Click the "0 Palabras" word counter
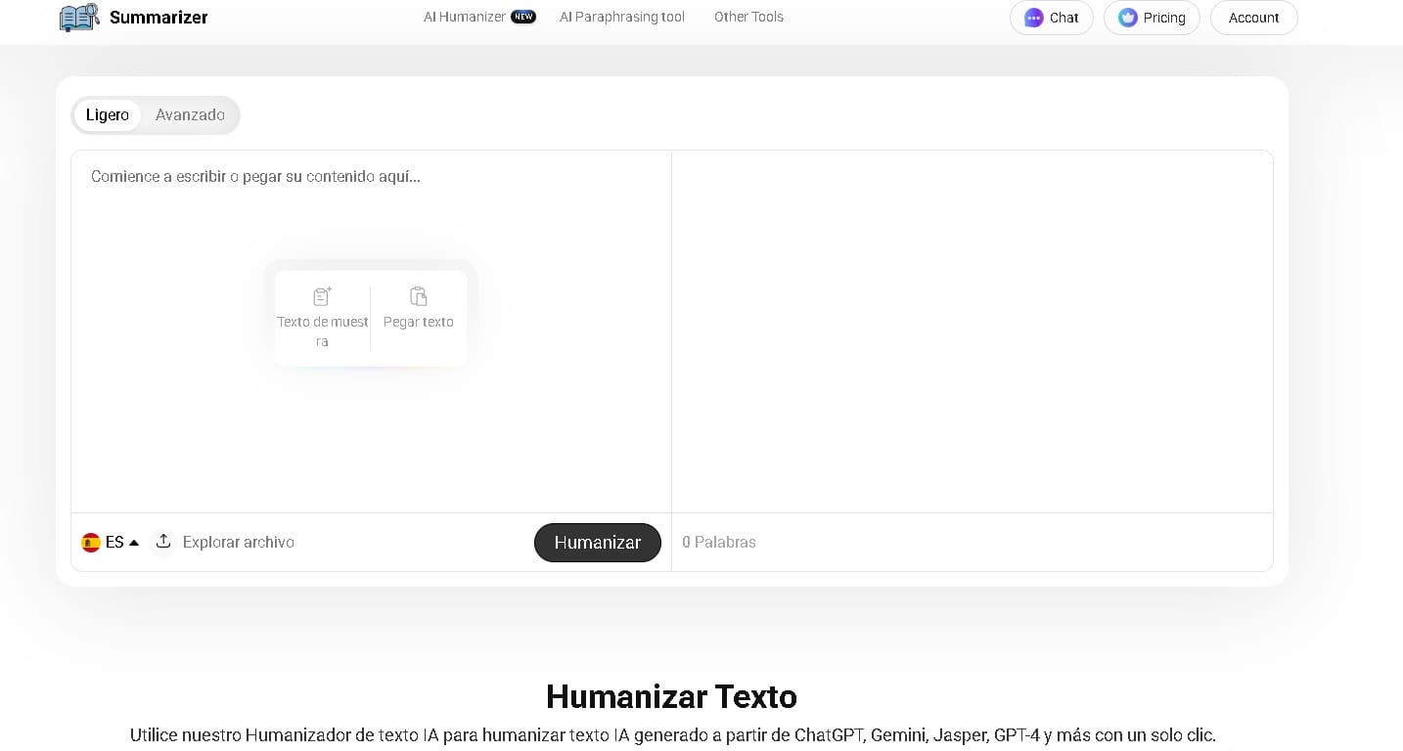 tap(719, 542)
